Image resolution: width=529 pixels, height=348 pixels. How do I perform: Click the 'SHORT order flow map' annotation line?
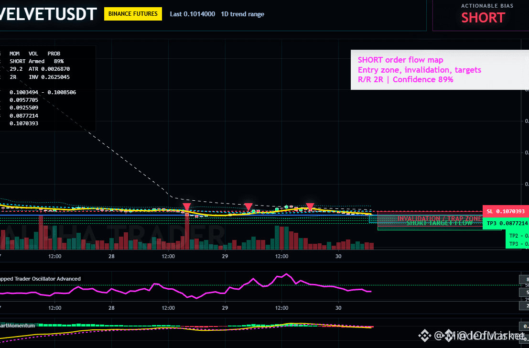400,60
